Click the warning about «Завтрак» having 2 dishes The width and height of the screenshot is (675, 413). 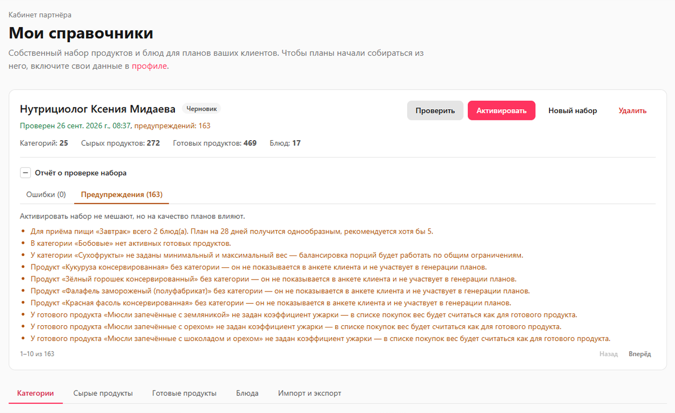coord(232,231)
